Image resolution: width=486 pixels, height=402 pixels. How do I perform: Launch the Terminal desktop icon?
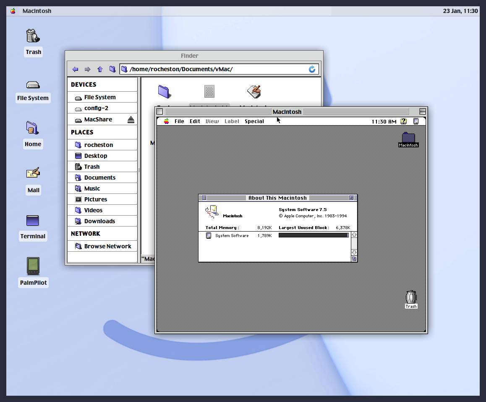pos(33,221)
